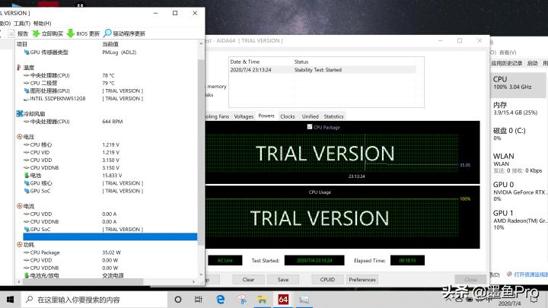Open Task View on taskbar
Image resolution: width=548 pixels, height=308 pixels.
199,300
